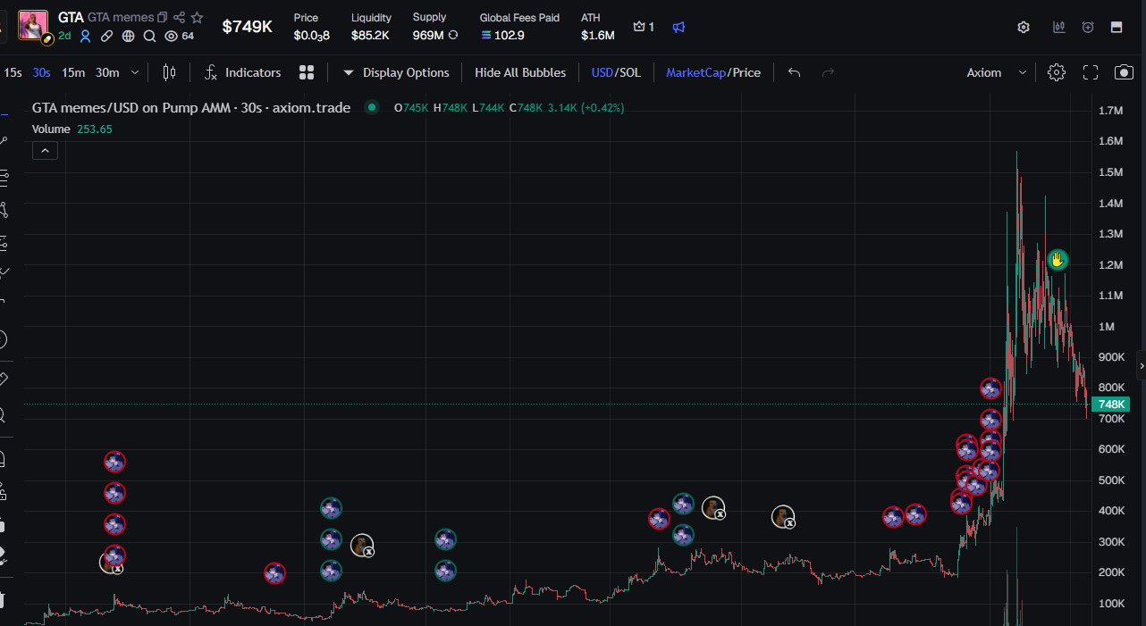The height and width of the screenshot is (626, 1146).
Task: Click the Liquidity $85.2K stat
Action: 370,27
